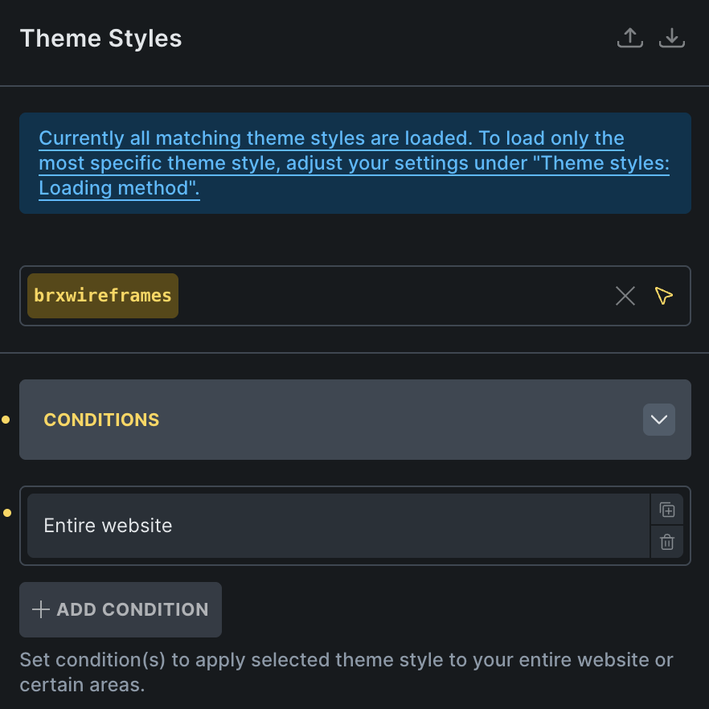Viewport: 709px width, 709px height.
Task: Clear the brxwireframes selection with X icon
Action: 625,296
